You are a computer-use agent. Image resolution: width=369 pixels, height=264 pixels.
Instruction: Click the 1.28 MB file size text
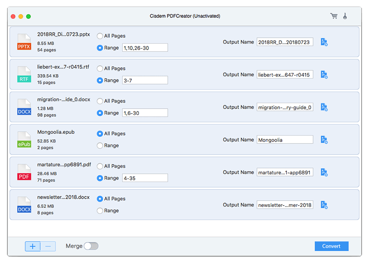point(45,109)
